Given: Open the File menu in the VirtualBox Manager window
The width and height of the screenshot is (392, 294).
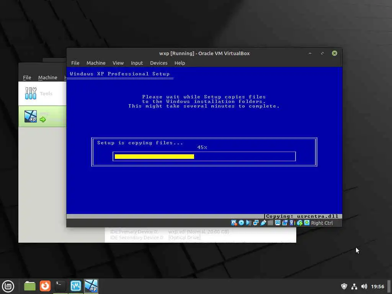Looking at the screenshot, I should tap(27, 77).
